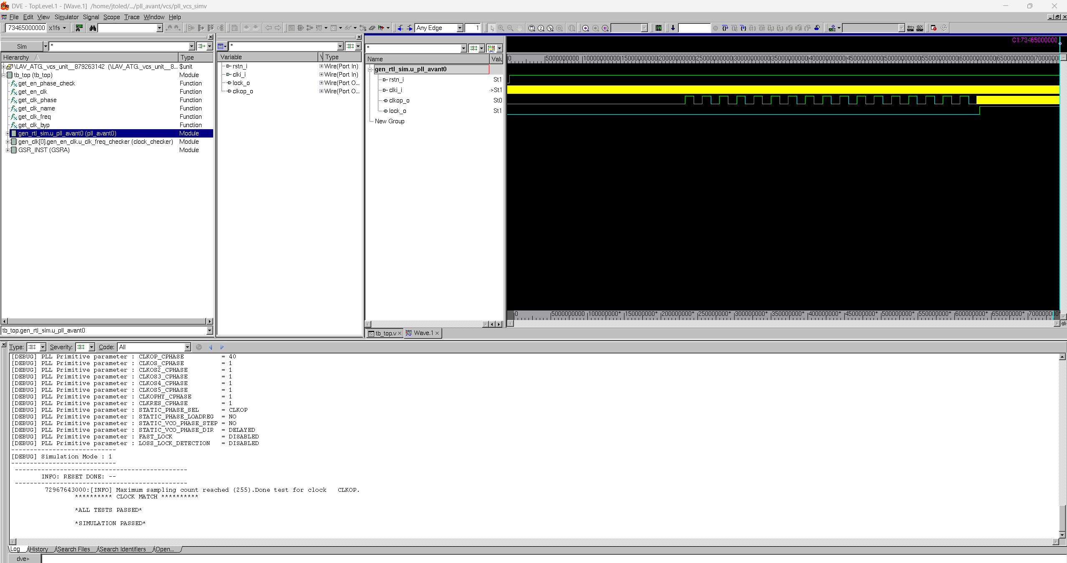Image resolution: width=1067 pixels, height=563 pixels.
Task: Collapse the gen_rtl_sim.u_pll_avant0 signal group
Action: 370,69
